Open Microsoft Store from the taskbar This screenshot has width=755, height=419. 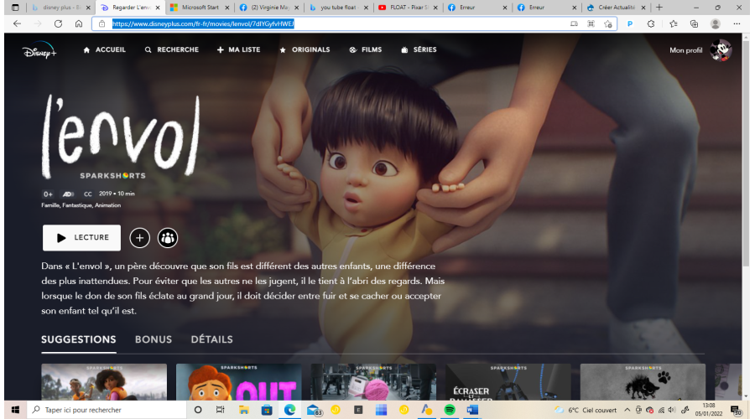(x=266, y=410)
